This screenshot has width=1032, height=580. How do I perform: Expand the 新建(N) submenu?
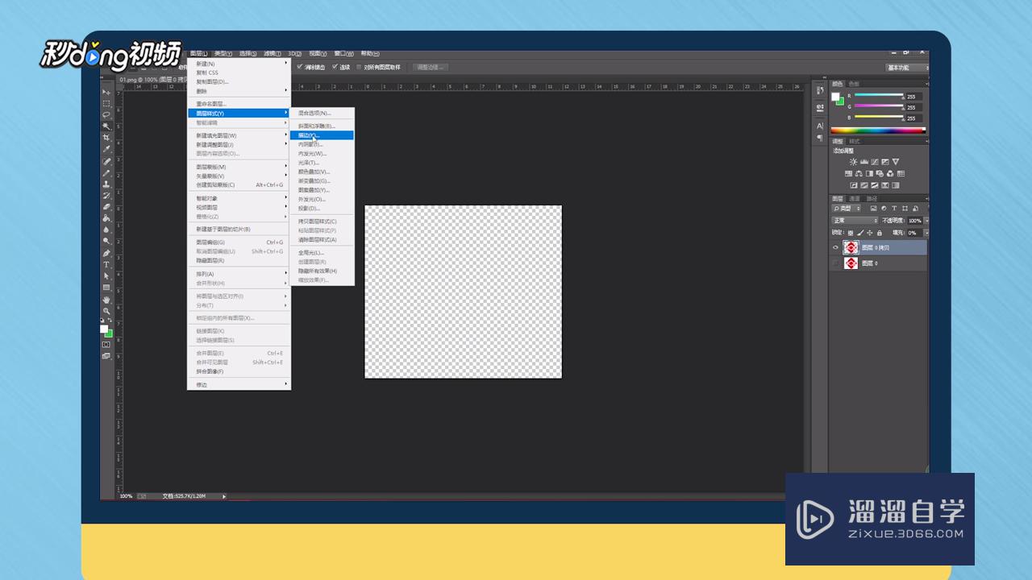tap(239, 64)
